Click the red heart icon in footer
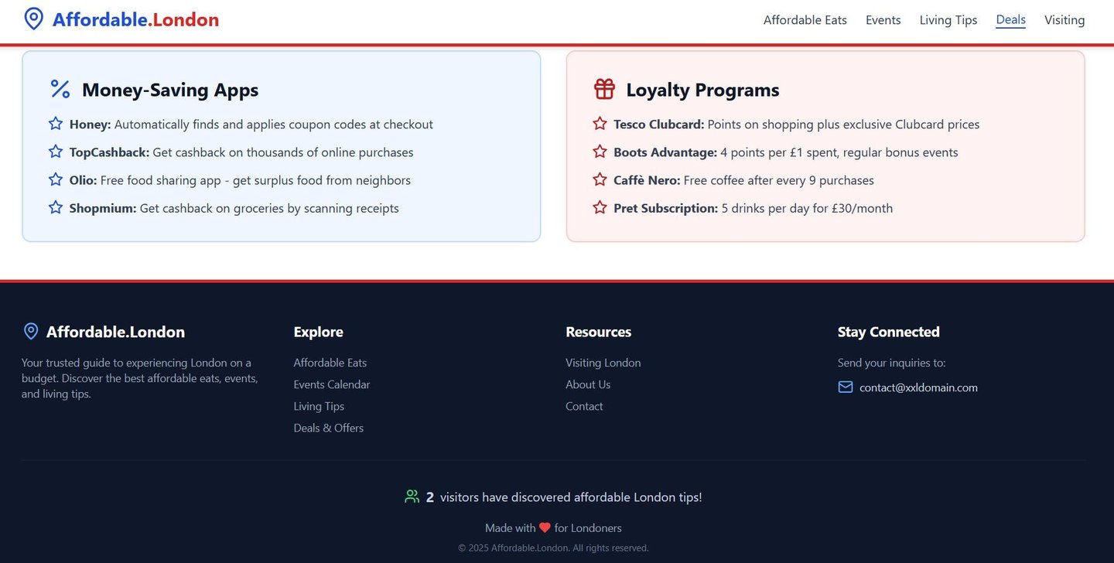 coord(545,527)
